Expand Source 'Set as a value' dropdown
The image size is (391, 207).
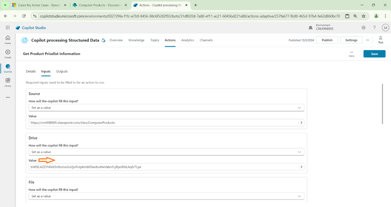coord(166,107)
